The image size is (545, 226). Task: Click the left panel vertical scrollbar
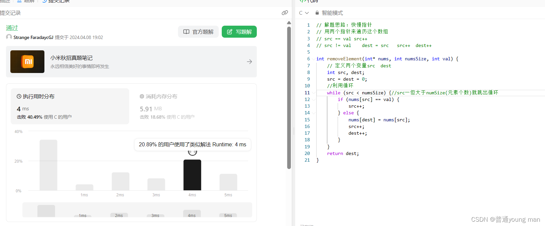coord(289,98)
